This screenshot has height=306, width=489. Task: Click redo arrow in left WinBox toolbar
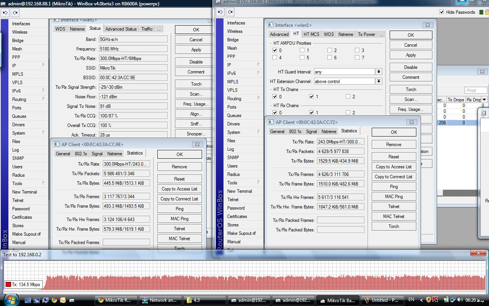point(15,13)
